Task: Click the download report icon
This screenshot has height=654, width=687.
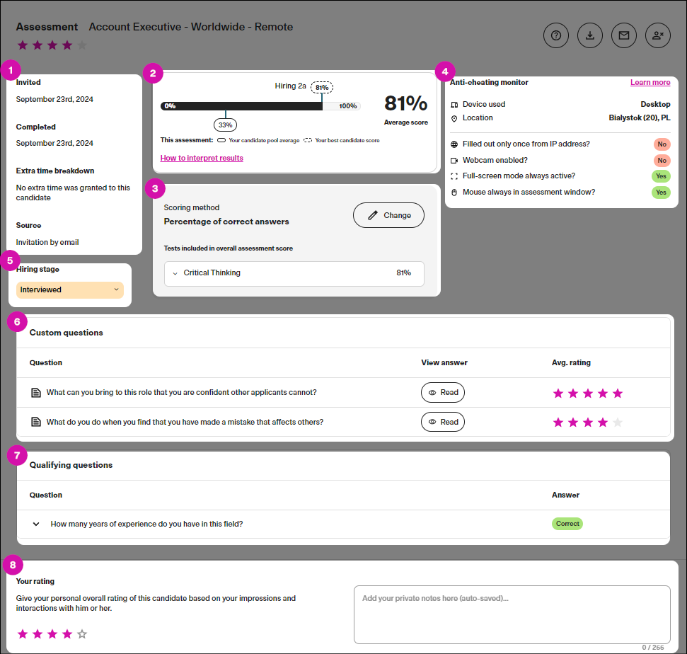Action: point(590,35)
